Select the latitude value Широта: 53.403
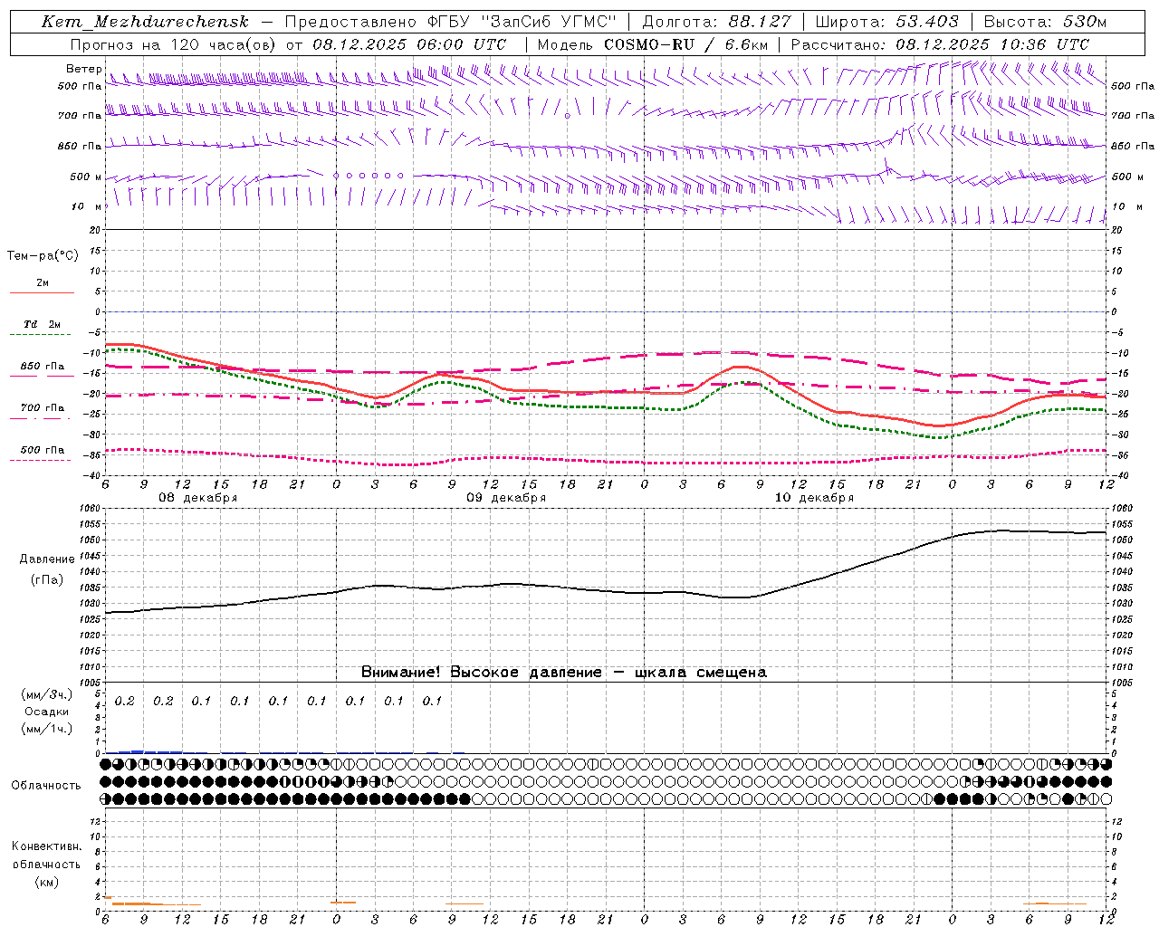Viewport: 1159px width, 927px height. (886, 22)
